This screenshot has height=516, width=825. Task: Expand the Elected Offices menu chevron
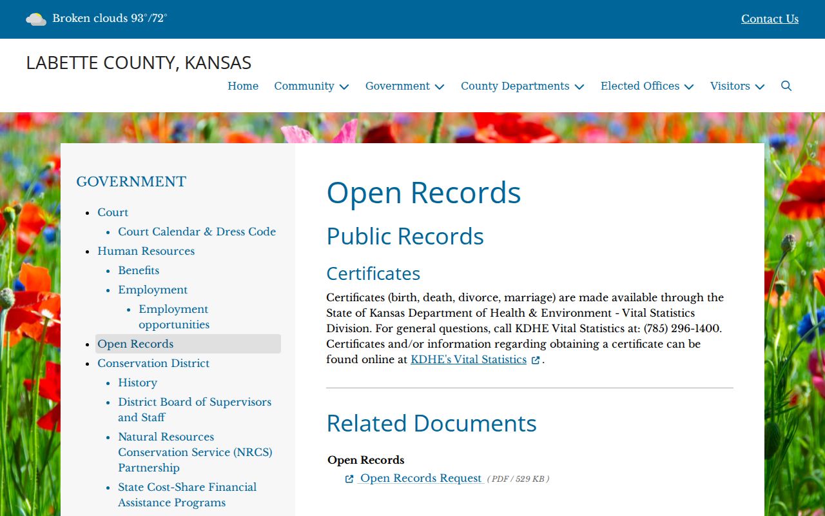689,86
